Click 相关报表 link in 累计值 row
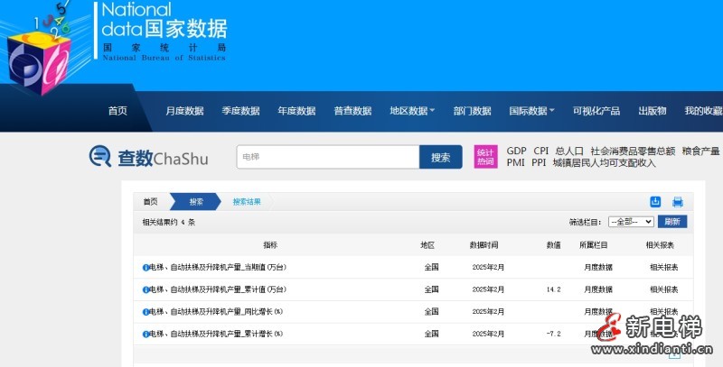Image resolution: width=723 pixels, height=367 pixels. 664,289
